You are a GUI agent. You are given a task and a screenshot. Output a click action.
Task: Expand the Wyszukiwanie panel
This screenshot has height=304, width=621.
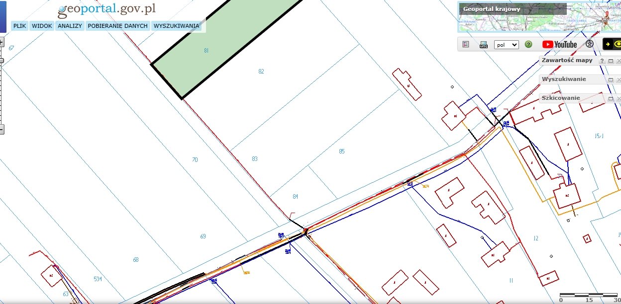[x=611, y=79]
